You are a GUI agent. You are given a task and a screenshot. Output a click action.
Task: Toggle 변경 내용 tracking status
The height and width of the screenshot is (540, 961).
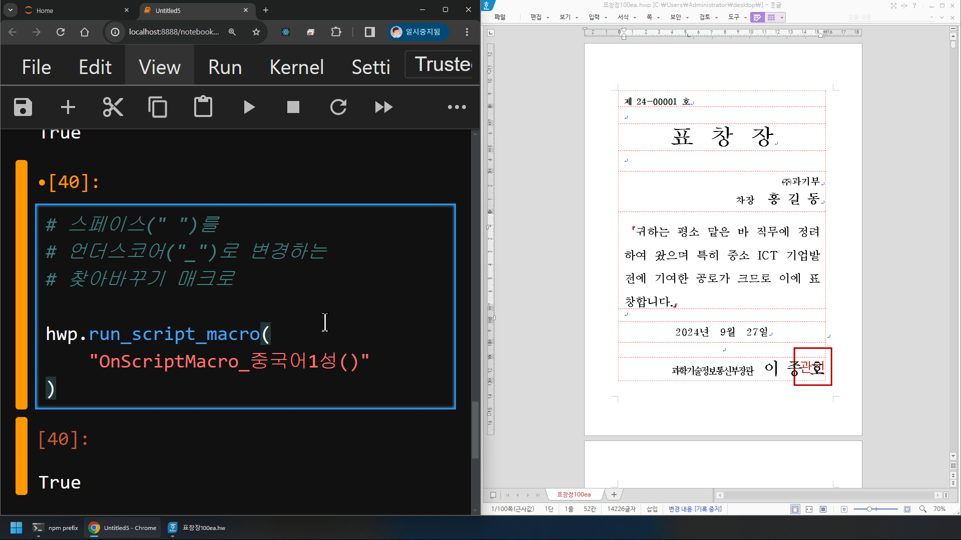pyautogui.click(x=695, y=509)
